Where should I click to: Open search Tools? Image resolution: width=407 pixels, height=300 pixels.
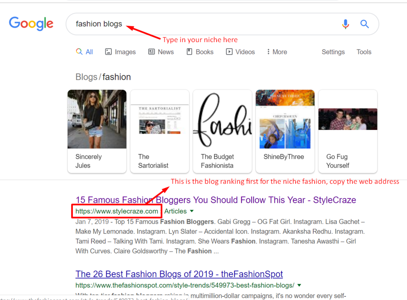tap(364, 52)
